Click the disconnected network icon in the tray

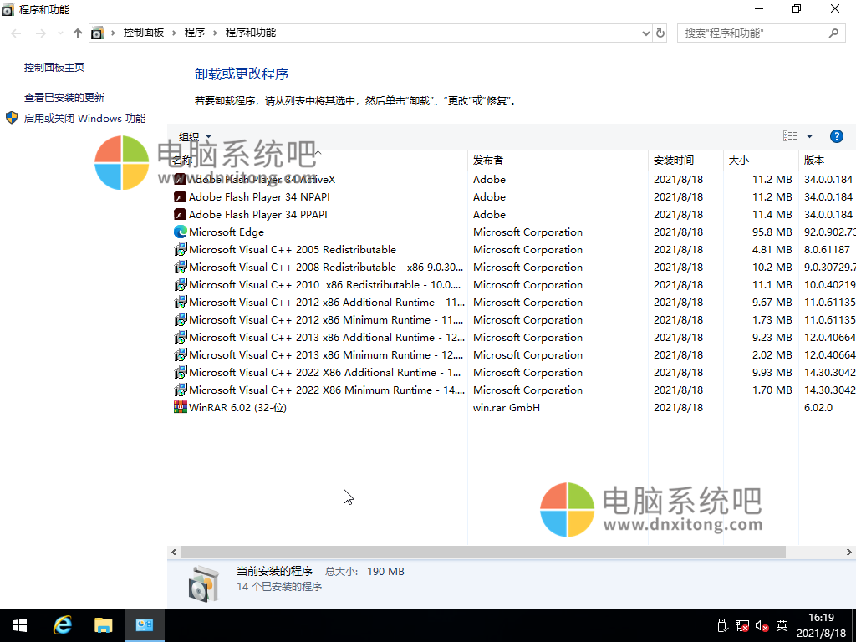[741, 624]
